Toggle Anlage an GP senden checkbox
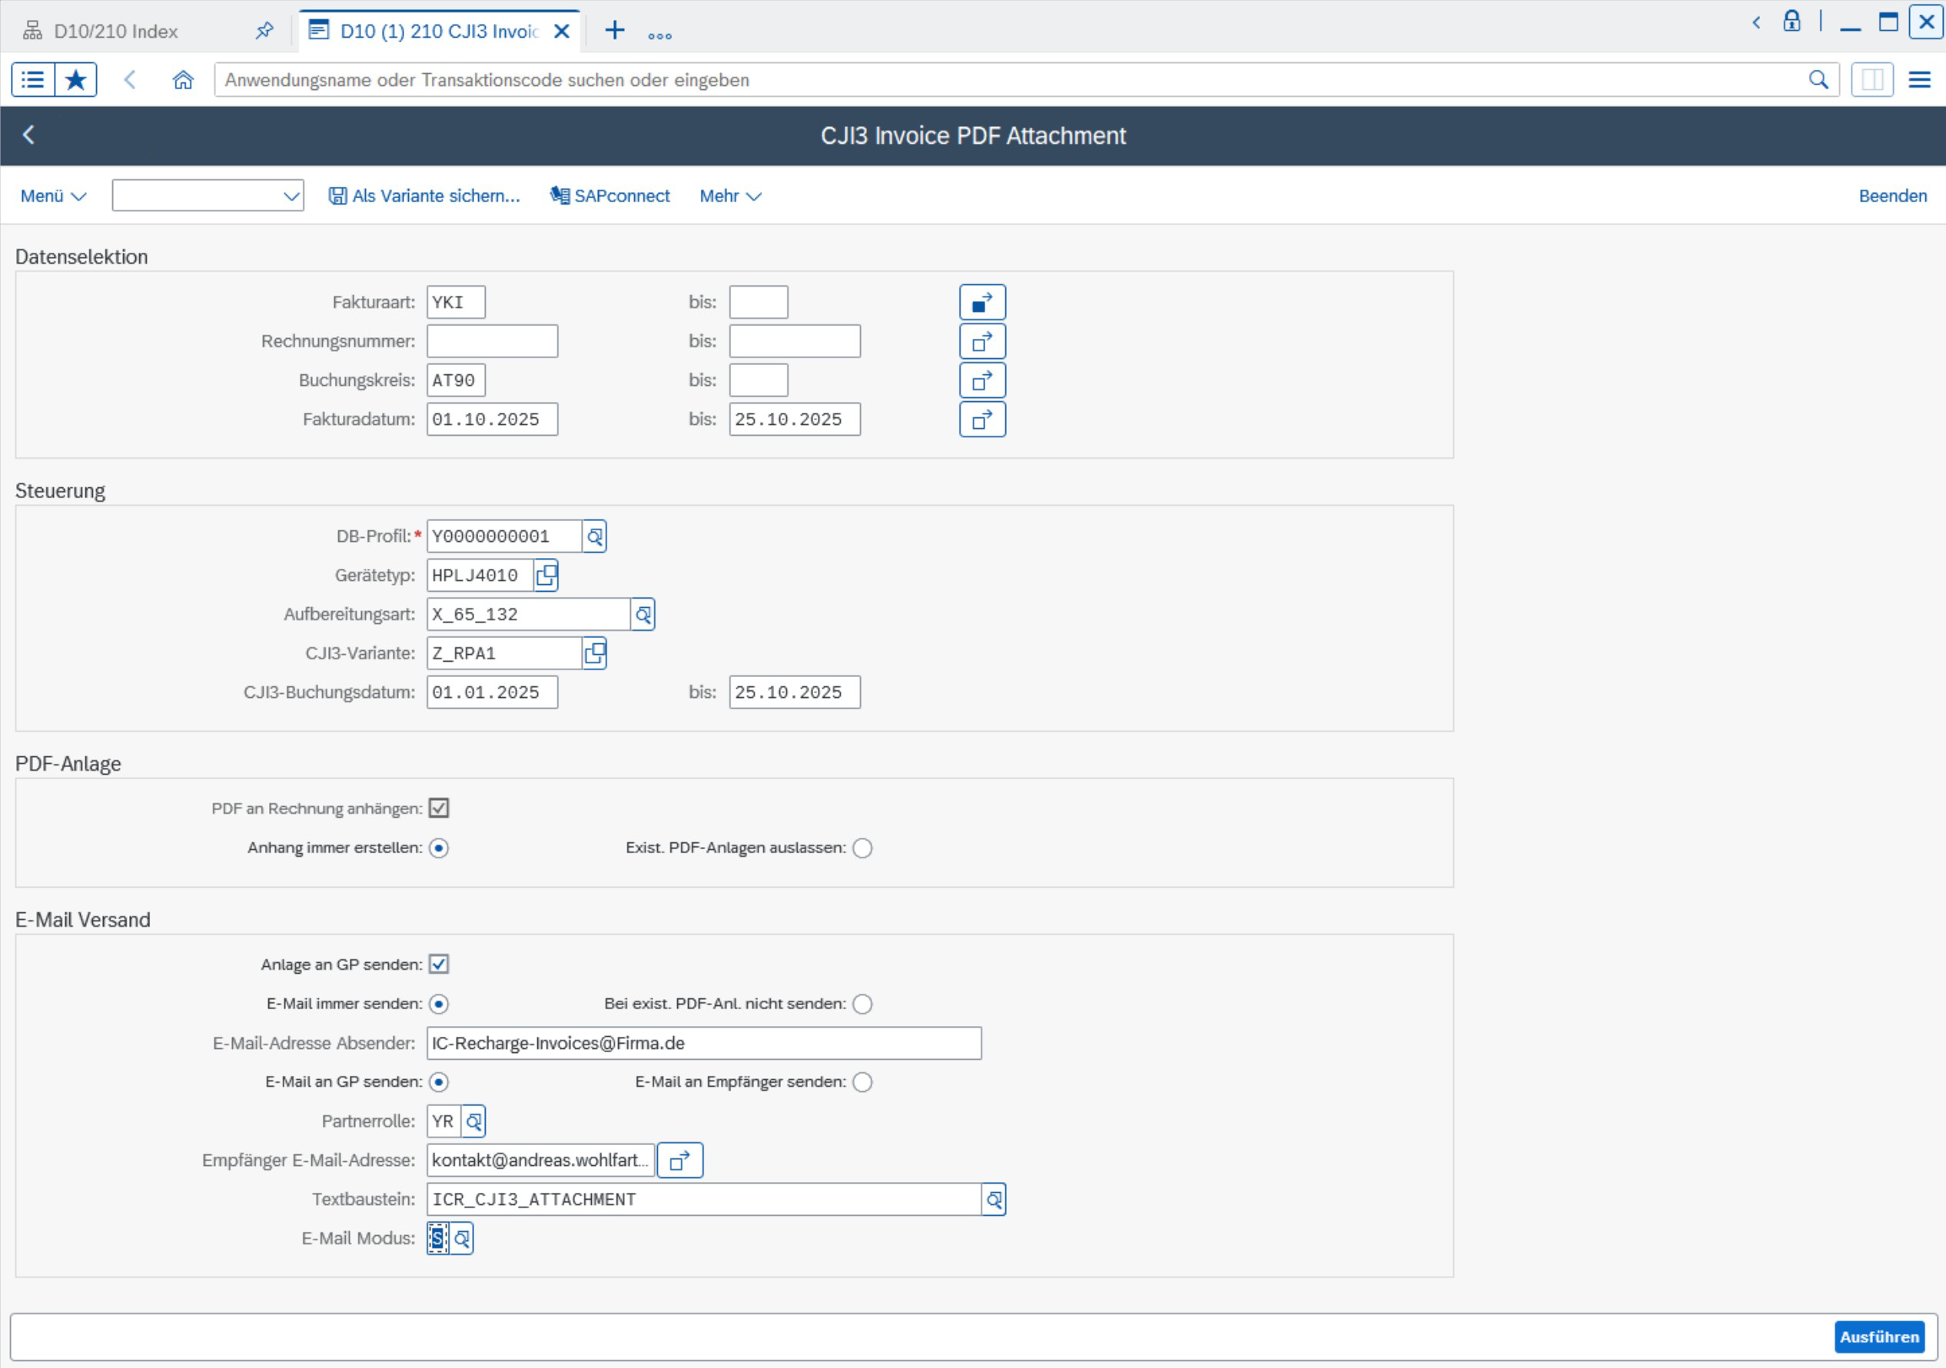 pyautogui.click(x=438, y=965)
